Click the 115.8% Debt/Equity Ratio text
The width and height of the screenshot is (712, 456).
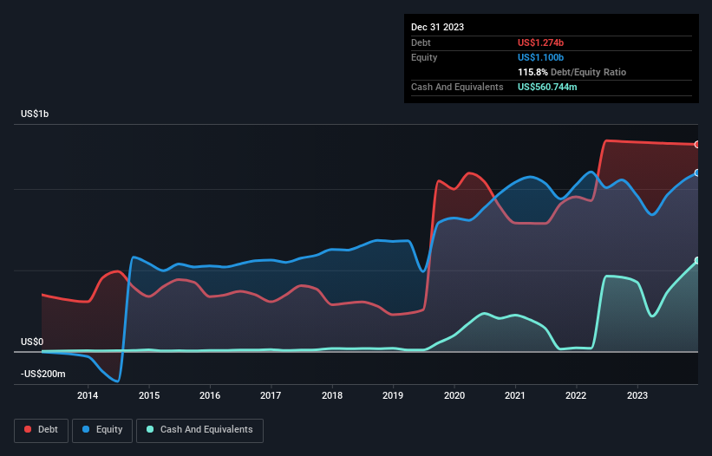point(572,72)
